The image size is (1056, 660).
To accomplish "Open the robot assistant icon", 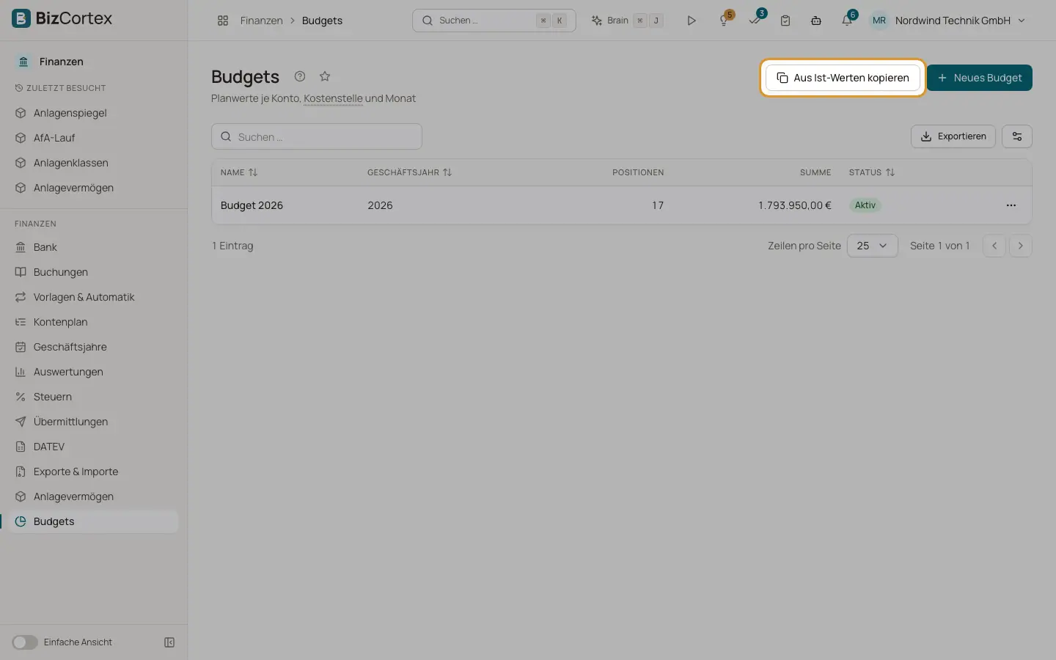I will click(815, 21).
